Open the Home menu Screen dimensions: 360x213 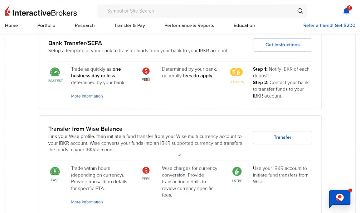click(11, 25)
